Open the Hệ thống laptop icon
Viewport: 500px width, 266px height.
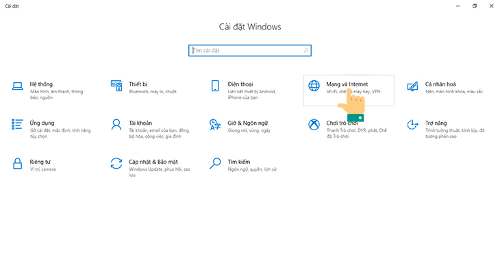coord(18,86)
